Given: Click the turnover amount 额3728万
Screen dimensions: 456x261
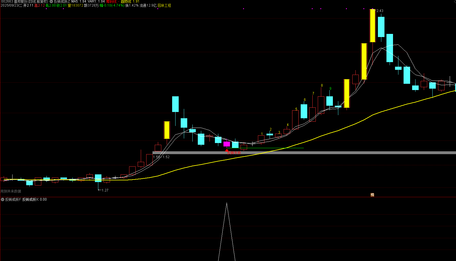Looking at the screenshot, I should (91, 5).
